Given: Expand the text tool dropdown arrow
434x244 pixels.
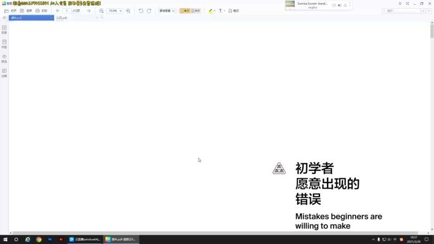Looking at the screenshot, I should pyautogui.click(x=225, y=11).
